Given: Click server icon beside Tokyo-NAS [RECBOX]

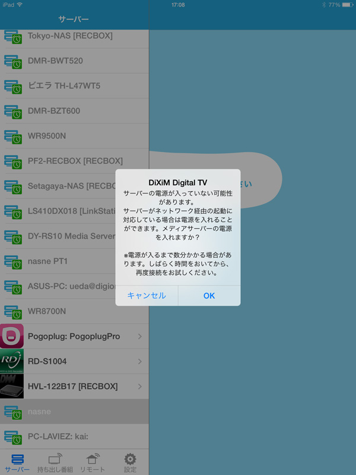Looking at the screenshot, I should pos(13,37).
